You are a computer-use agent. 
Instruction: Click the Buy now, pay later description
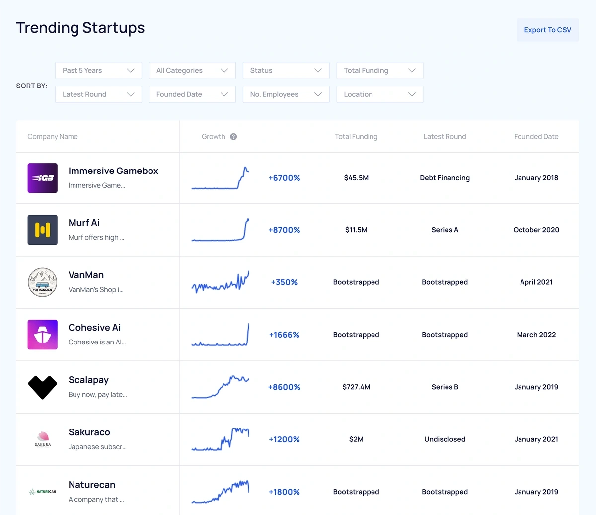tap(97, 395)
